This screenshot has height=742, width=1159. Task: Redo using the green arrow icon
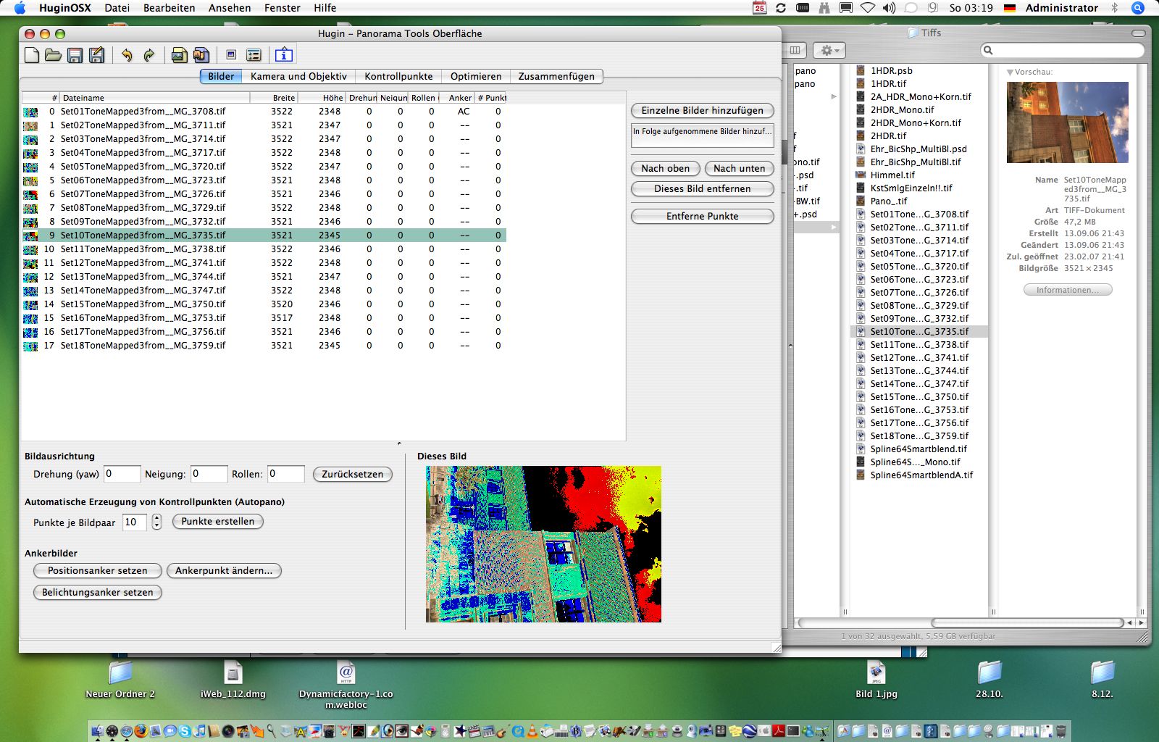149,55
